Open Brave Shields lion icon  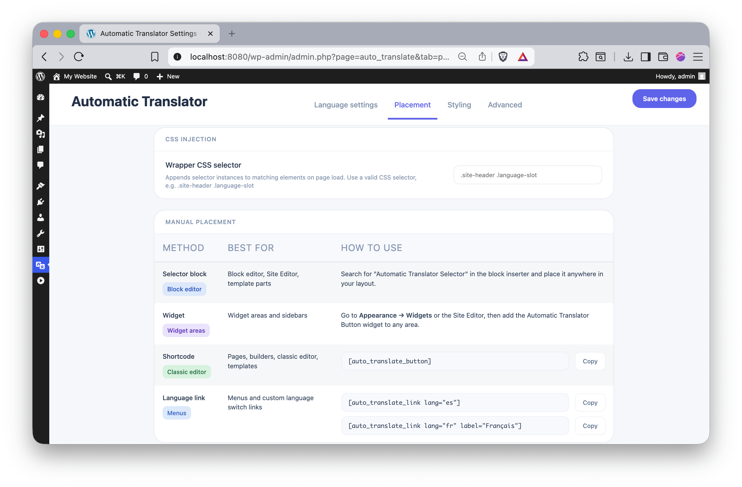pos(503,57)
